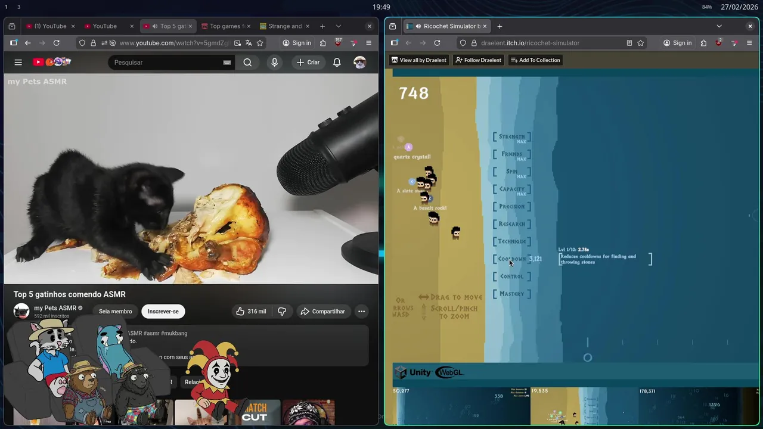Mute the Top 5 gat tab audio
Image resolution: width=763 pixels, height=429 pixels.
pos(155,26)
